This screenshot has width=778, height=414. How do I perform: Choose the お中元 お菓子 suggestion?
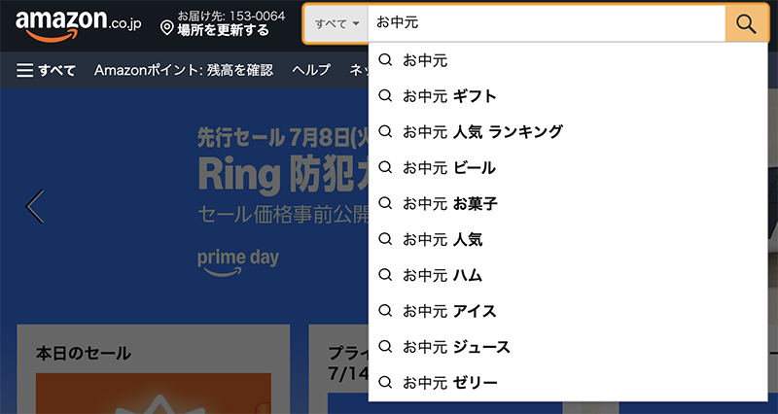coord(568,203)
